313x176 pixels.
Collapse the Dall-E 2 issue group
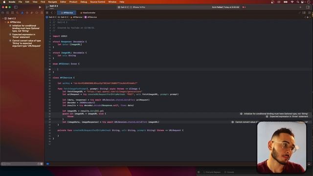tap(3, 19)
